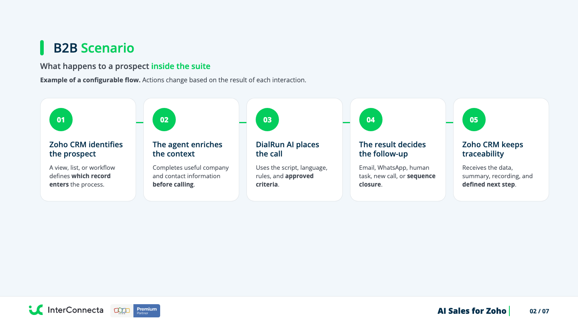
Task: Click the 'Example of a configurable flow' text
Action: [x=90, y=80]
